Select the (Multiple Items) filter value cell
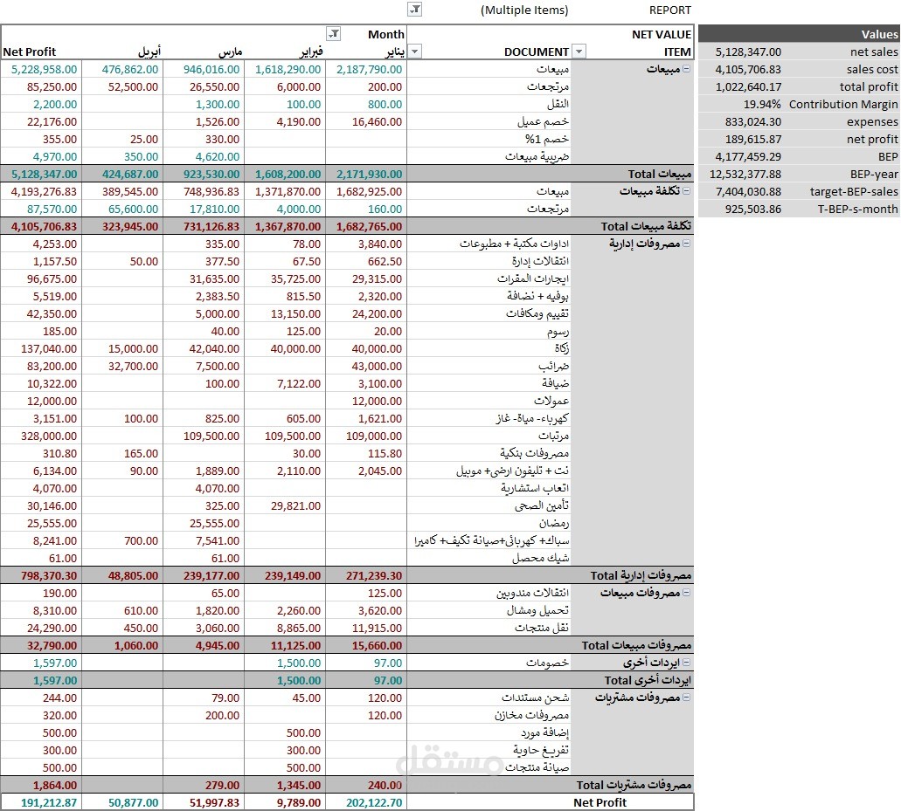901x811 pixels. pyautogui.click(x=524, y=10)
